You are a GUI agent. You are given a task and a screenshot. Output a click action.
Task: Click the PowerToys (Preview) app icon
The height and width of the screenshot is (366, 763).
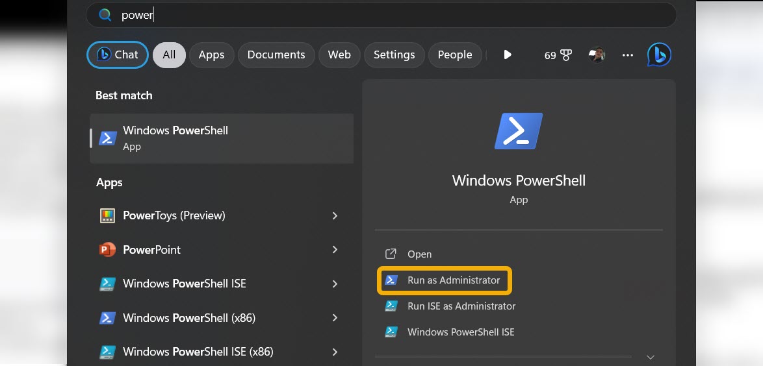click(107, 215)
